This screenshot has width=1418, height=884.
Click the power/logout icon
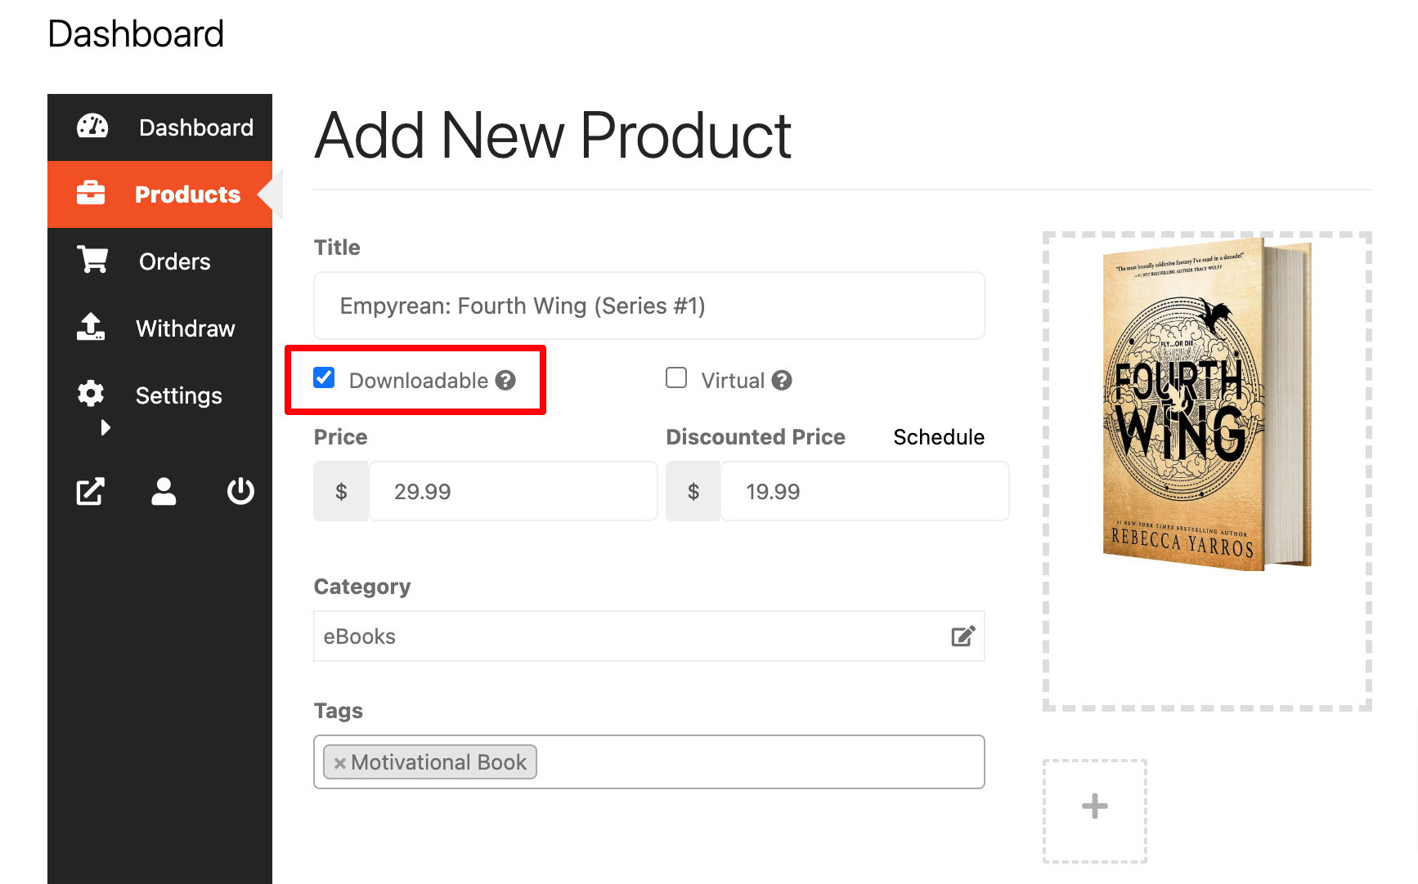click(240, 492)
